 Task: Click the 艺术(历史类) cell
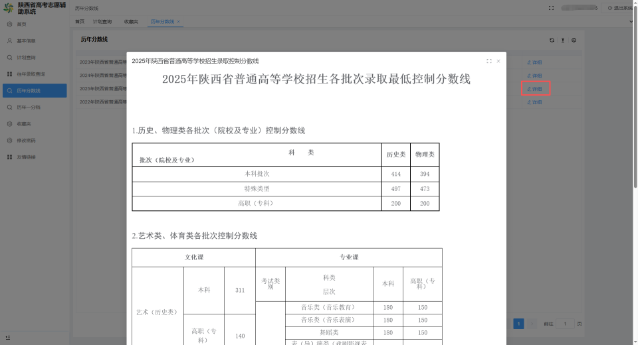(158, 312)
